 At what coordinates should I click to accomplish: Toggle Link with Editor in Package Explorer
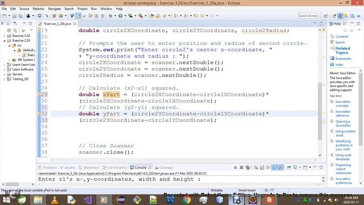click(15, 30)
